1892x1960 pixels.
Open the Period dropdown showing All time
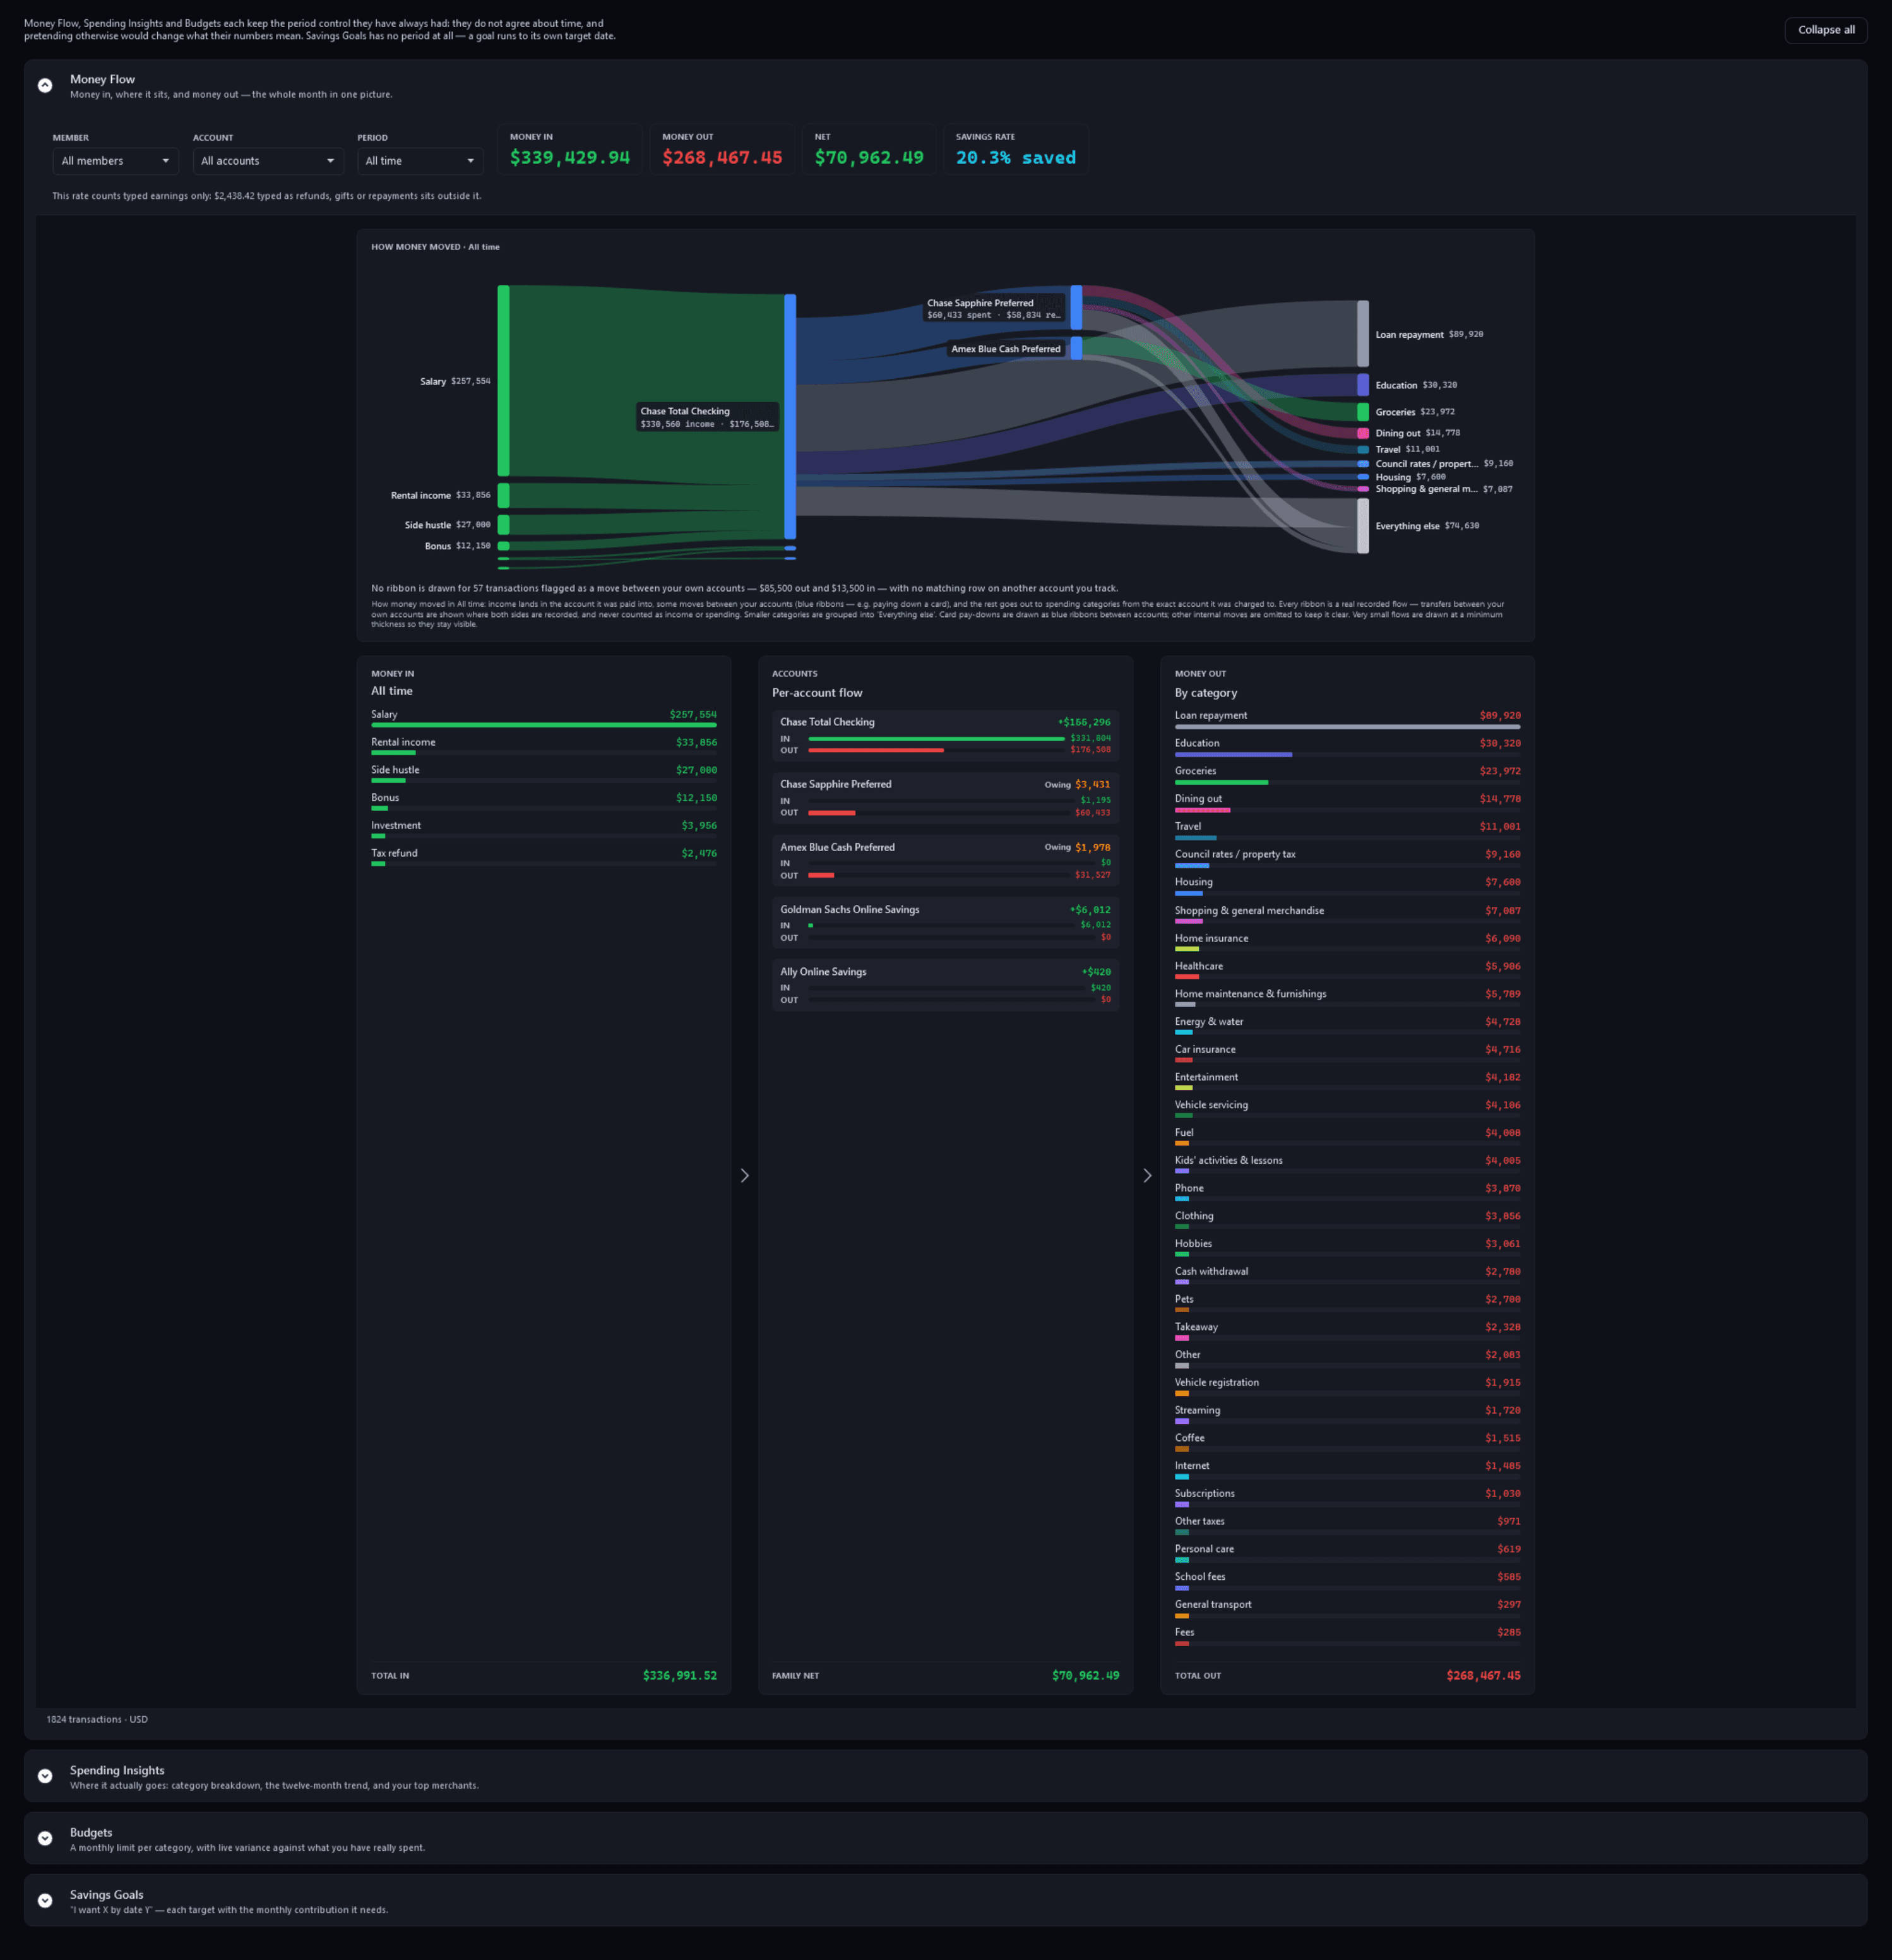[x=420, y=161]
